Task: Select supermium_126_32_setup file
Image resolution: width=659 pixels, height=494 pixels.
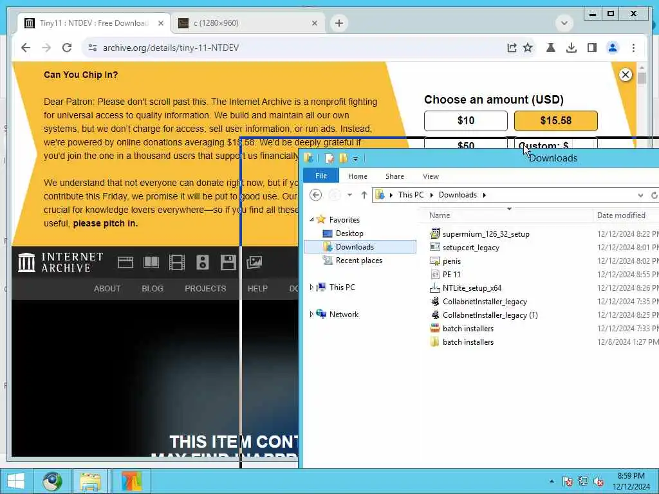Action: (486, 234)
